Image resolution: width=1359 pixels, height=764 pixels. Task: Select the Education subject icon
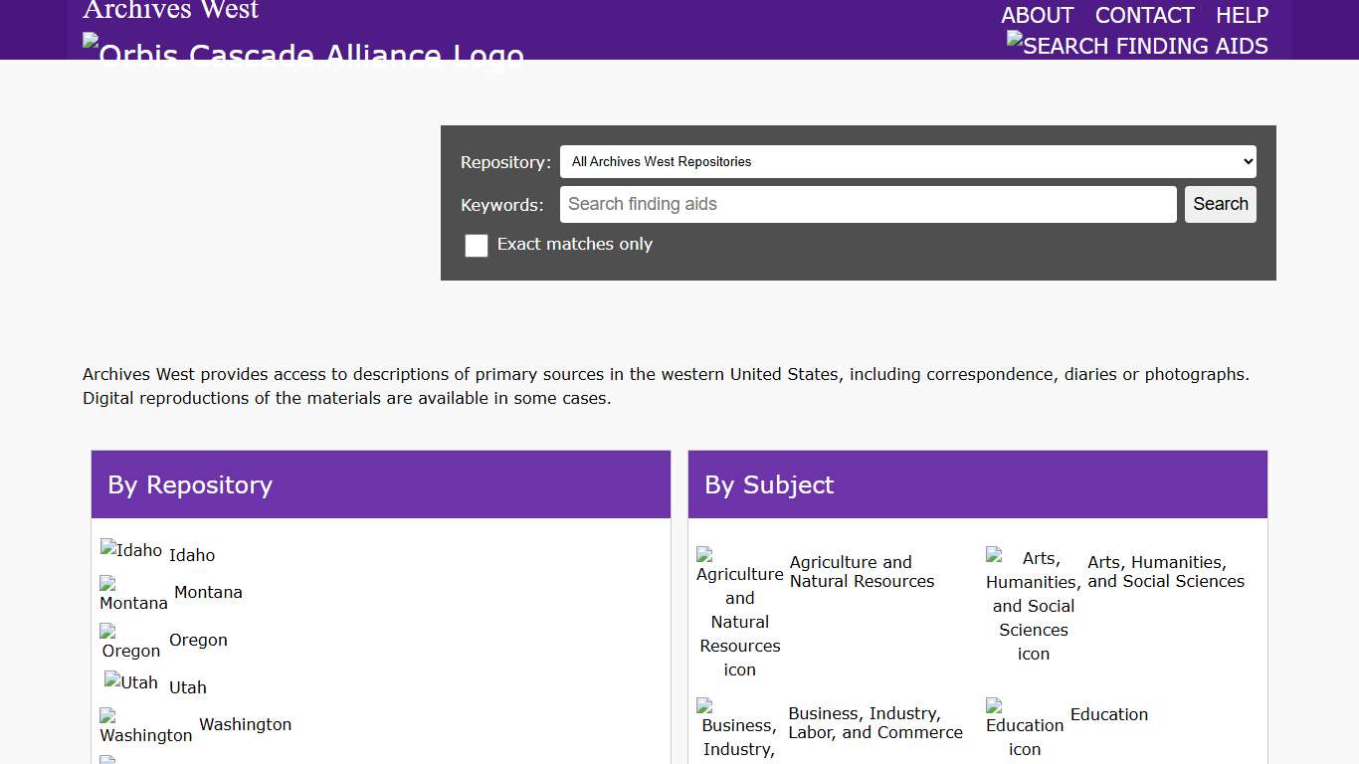[x=1024, y=728]
